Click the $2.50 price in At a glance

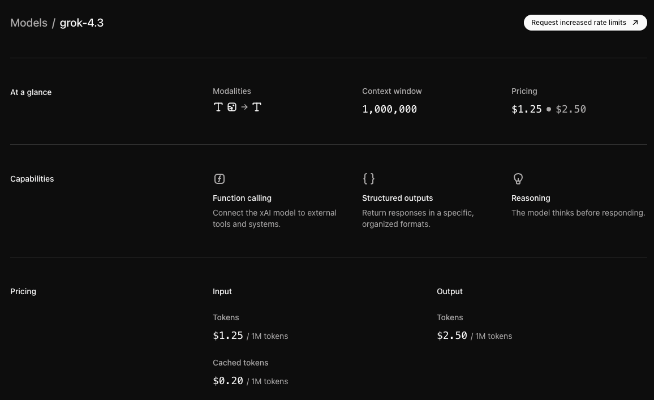pos(571,109)
